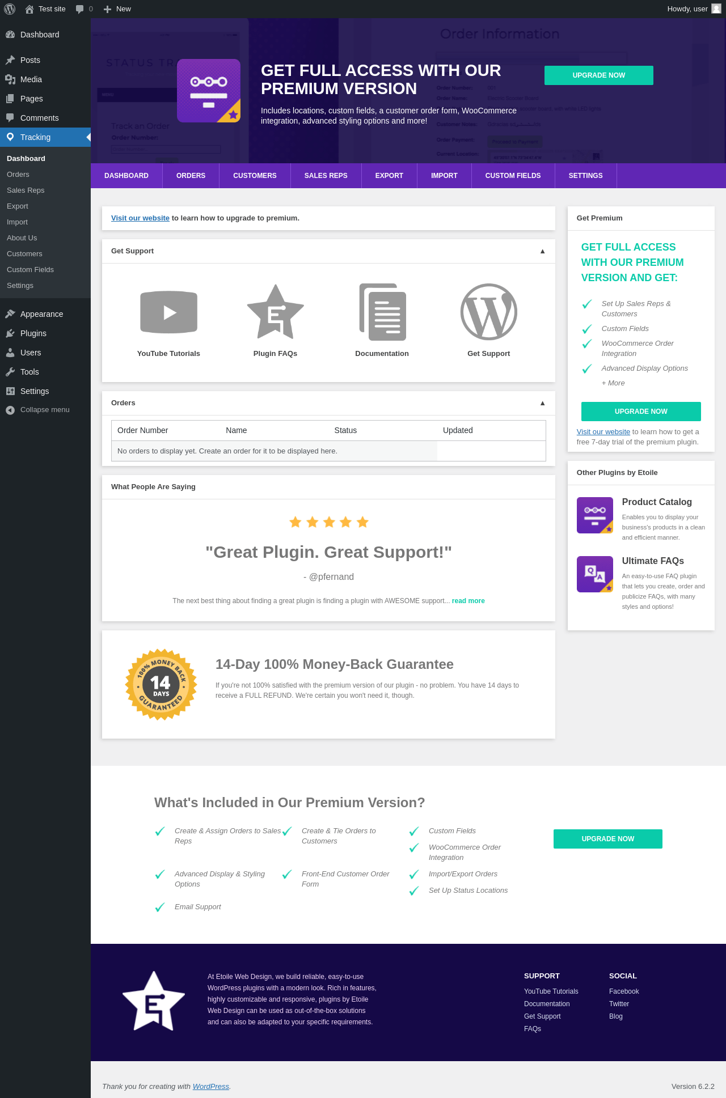726x1098 pixels.
Task: Click the Comments icon in sidebar
Action: 10,118
